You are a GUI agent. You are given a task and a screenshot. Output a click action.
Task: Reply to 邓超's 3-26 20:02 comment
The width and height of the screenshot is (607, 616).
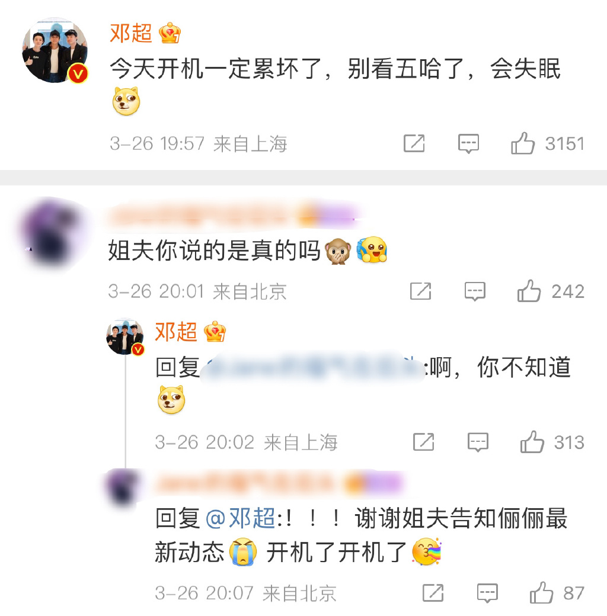point(478,442)
